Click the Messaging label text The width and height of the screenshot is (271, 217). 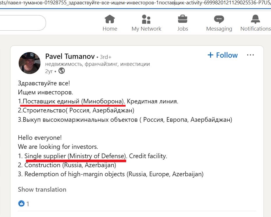pyautogui.click(x=219, y=29)
